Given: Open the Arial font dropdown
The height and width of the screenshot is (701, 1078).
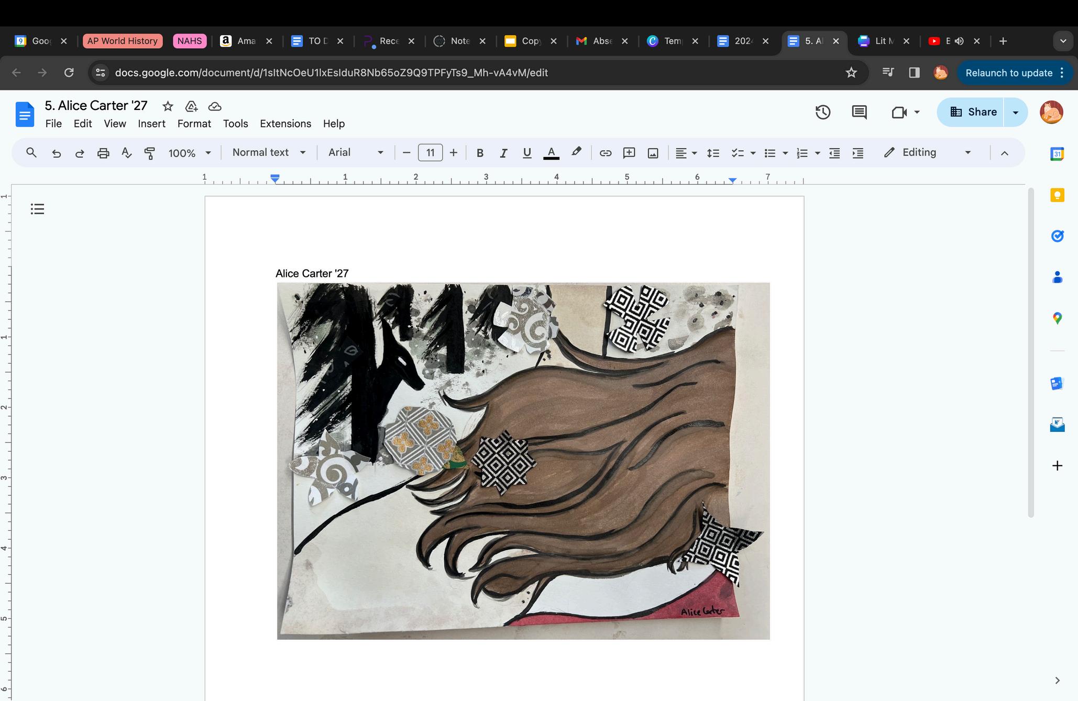Looking at the screenshot, I should point(356,152).
